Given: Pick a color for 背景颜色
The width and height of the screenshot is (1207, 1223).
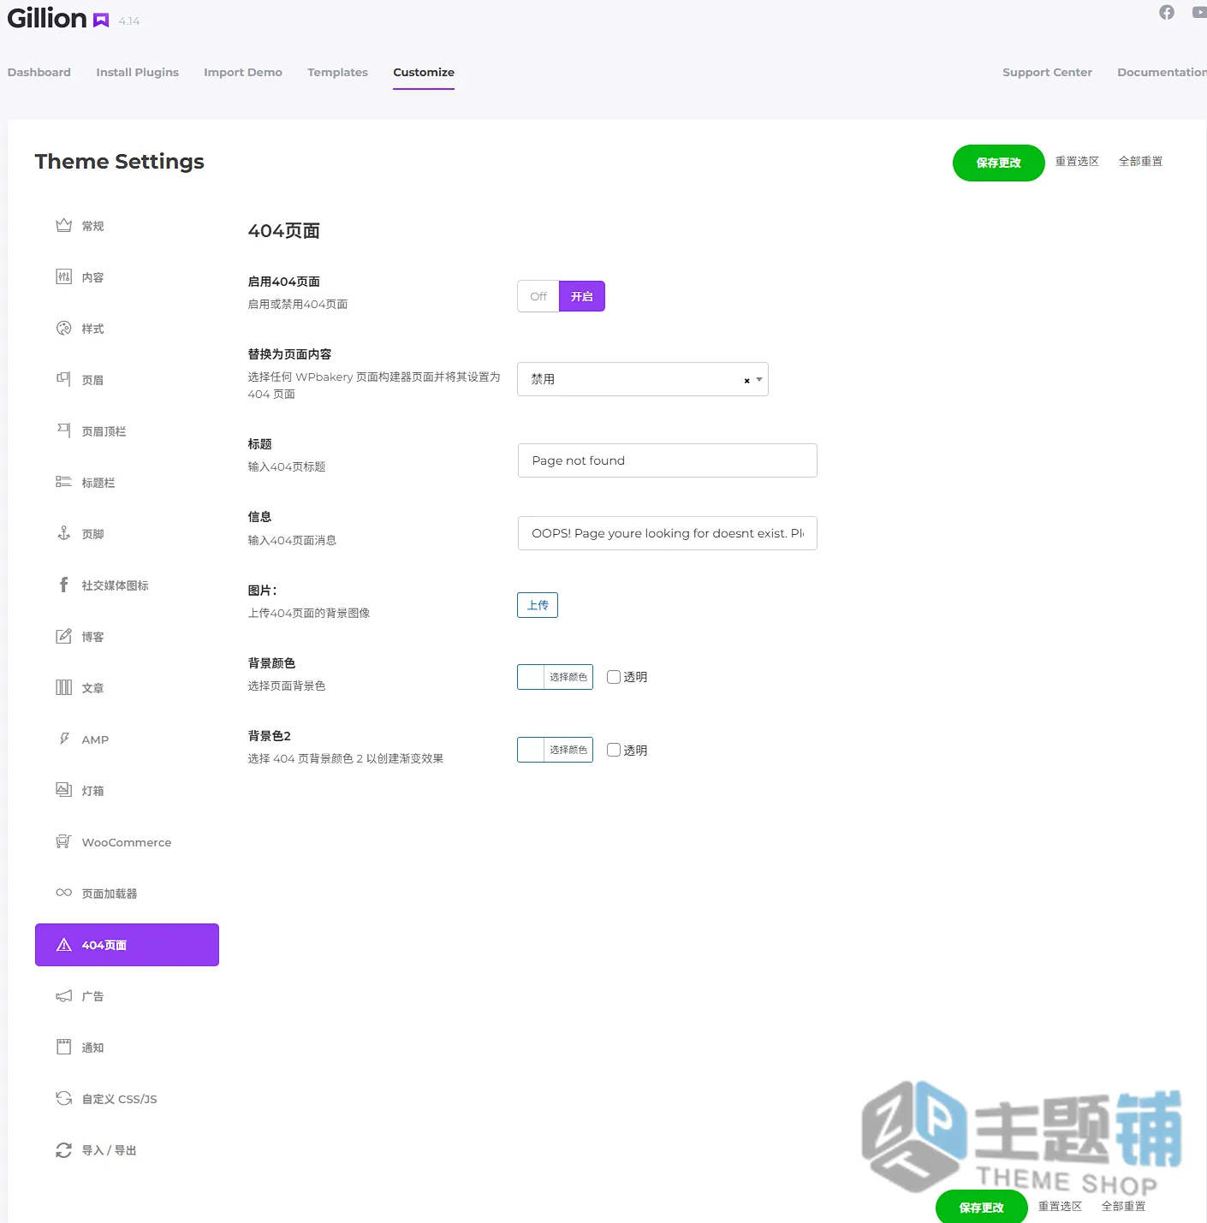Looking at the screenshot, I should tap(555, 677).
